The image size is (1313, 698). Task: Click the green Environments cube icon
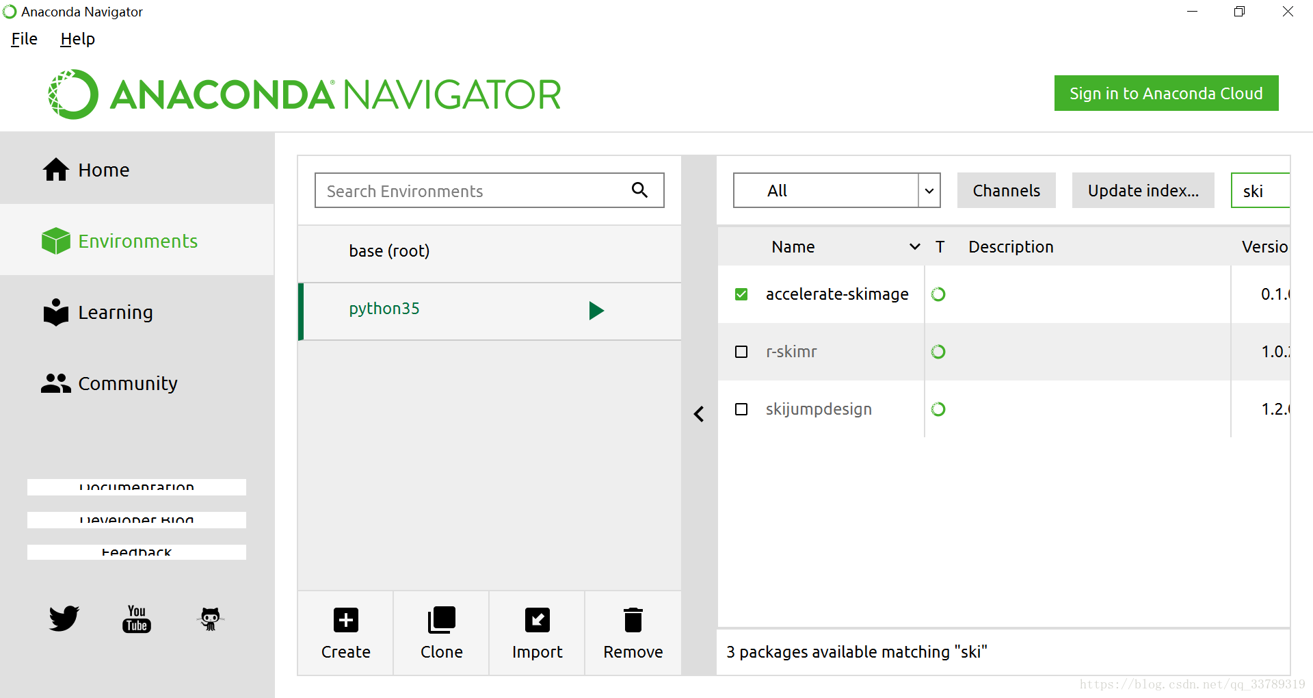[x=56, y=241]
